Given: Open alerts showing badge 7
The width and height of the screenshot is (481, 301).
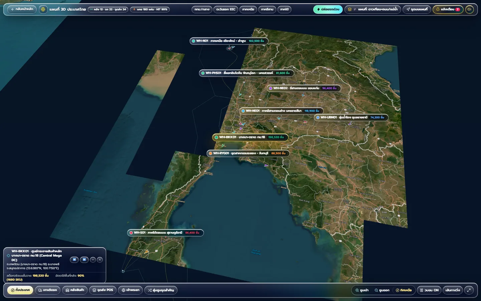Looking at the screenshot, I should point(448,9).
